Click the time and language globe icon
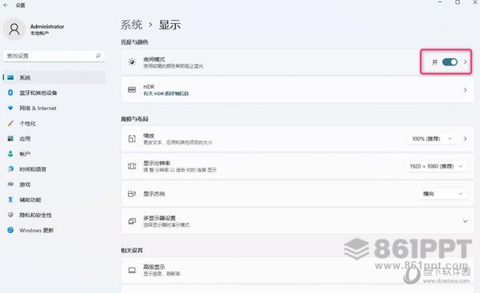480x293 pixels. [10, 168]
